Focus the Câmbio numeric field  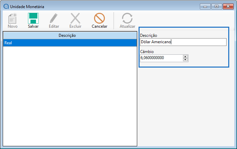pyautogui.click(x=161, y=58)
